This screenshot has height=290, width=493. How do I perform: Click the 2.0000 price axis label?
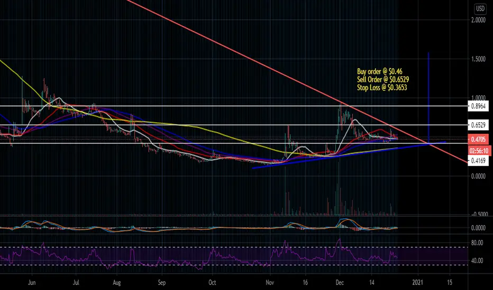(x=478, y=21)
